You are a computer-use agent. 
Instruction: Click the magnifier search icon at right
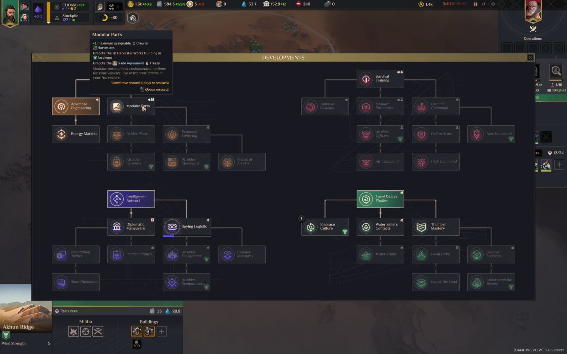coord(556,71)
